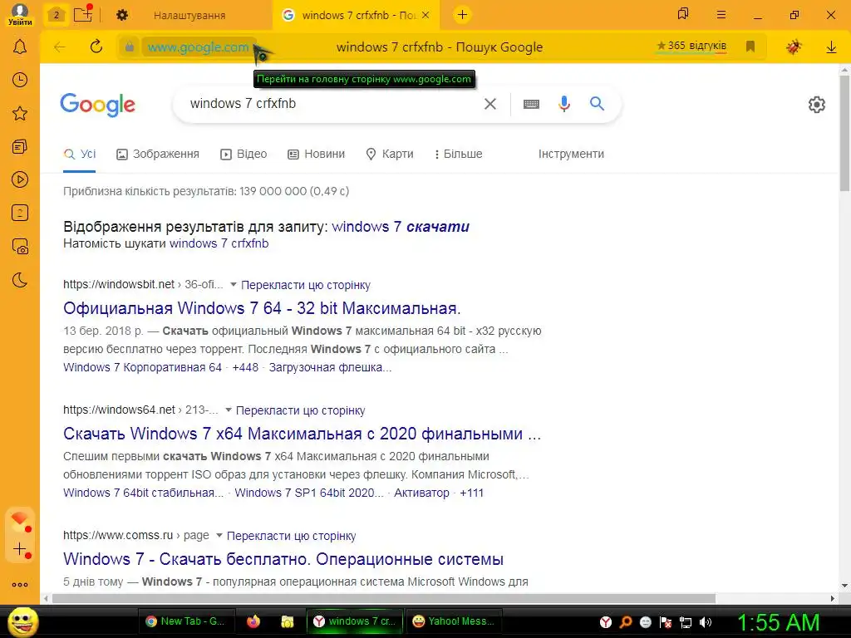Open the downloads arrow icon
The height and width of the screenshot is (638, 851).
pos(831,47)
